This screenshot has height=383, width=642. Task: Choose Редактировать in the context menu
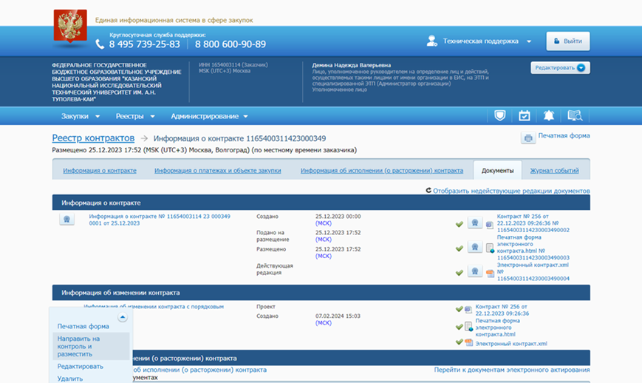point(81,366)
